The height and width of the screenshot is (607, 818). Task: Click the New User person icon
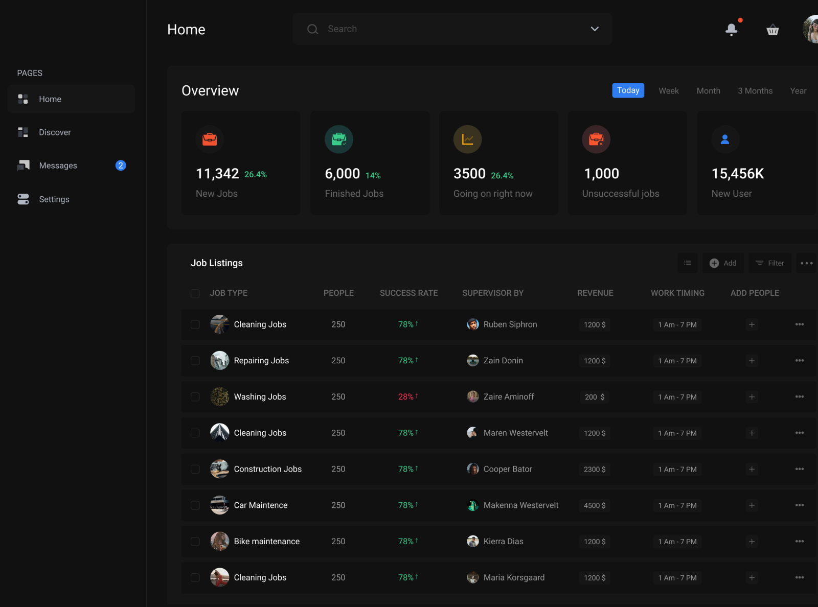(724, 139)
